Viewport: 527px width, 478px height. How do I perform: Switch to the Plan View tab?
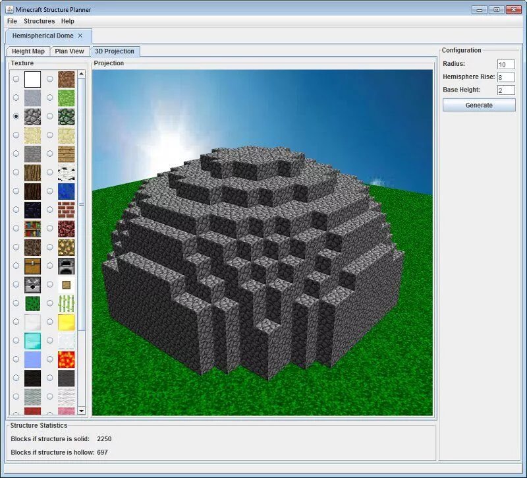[x=70, y=51]
